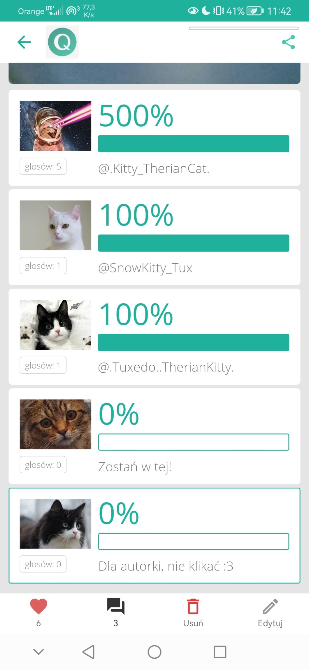The width and height of the screenshot is (309, 670).
Task: Click the "głosów: 5" vote count label
Action: [43, 166]
